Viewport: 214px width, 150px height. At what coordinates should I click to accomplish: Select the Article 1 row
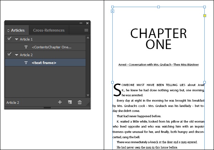click(x=45, y=39)
